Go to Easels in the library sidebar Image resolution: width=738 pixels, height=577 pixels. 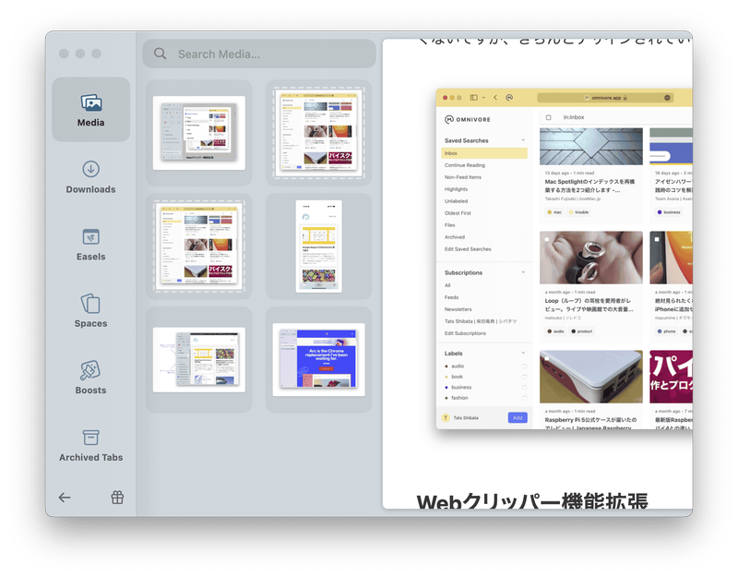click(x=90, y=244)
